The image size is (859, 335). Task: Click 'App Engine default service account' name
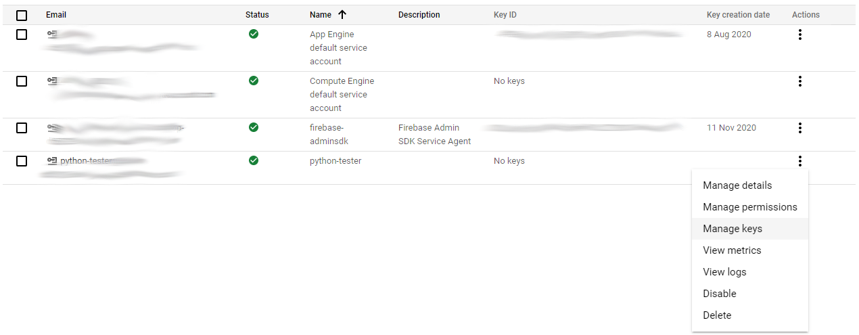click(x=338, y=48)
